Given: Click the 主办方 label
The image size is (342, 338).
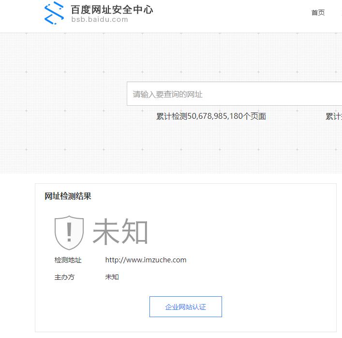Looking at the screenshot, I should [64, 277].
